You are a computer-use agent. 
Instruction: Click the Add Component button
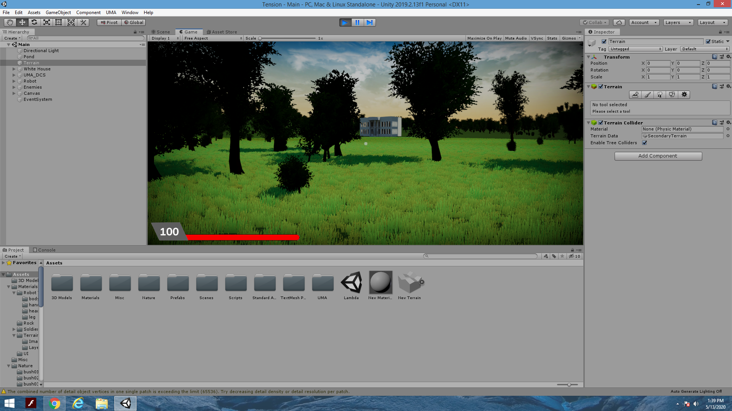(658, 156)
